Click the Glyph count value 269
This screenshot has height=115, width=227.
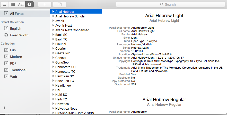tap(134, 84)
